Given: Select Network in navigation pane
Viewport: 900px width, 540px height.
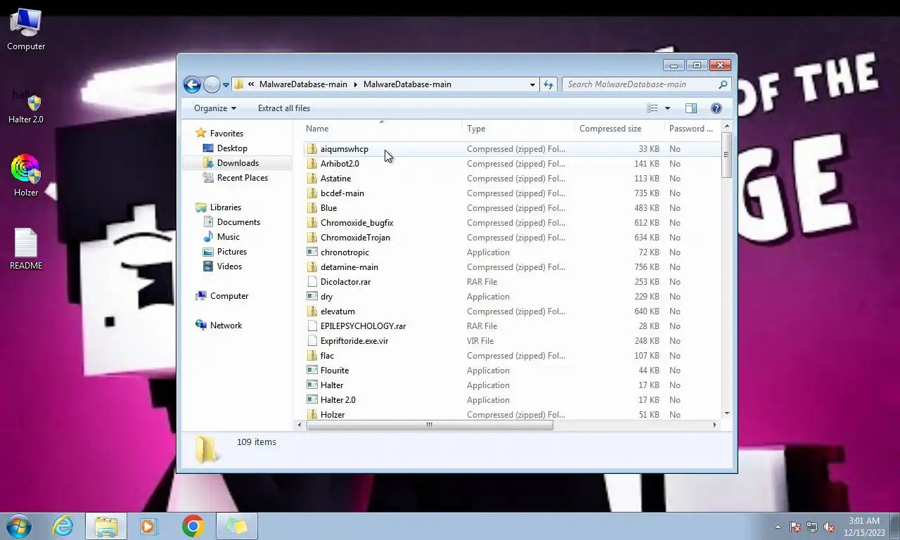Looking at the screenshot, I should (x=226, y=326).
